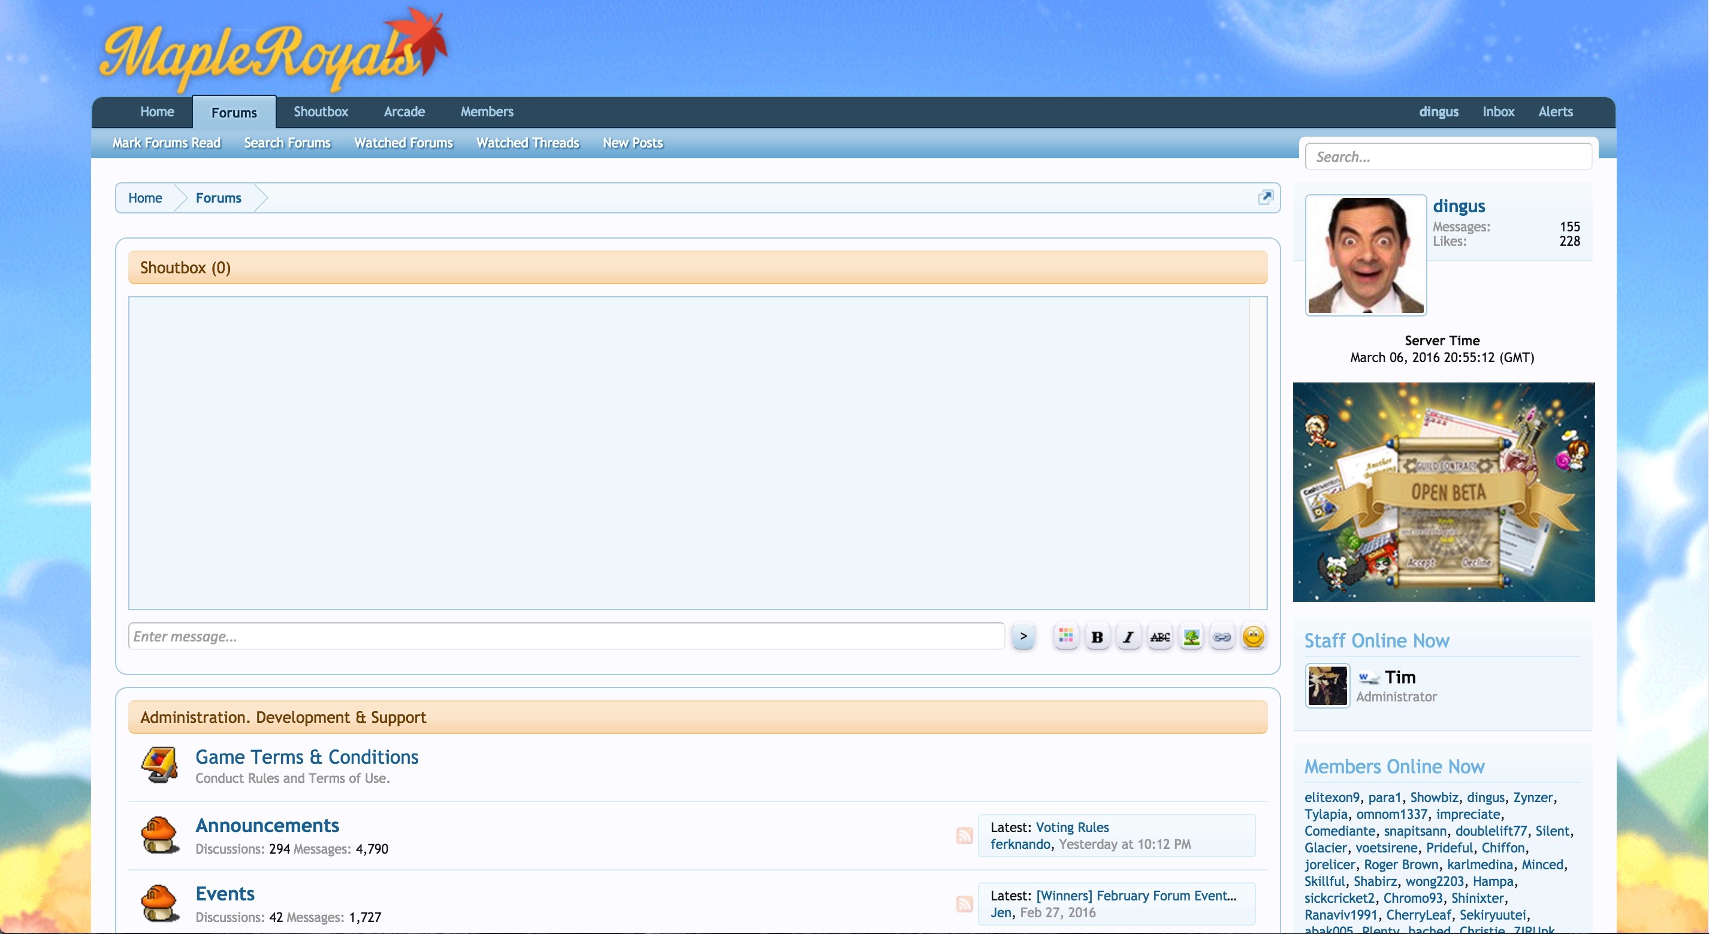This screenshot has width=1709, height=934.
Task: Click the Shoutbox (0) header
Action: pos(698,267)
